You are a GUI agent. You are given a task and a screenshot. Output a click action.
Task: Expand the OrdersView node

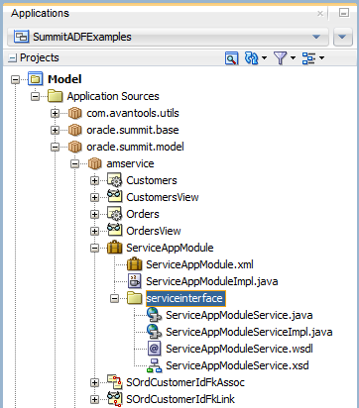(x=94, y=231)
